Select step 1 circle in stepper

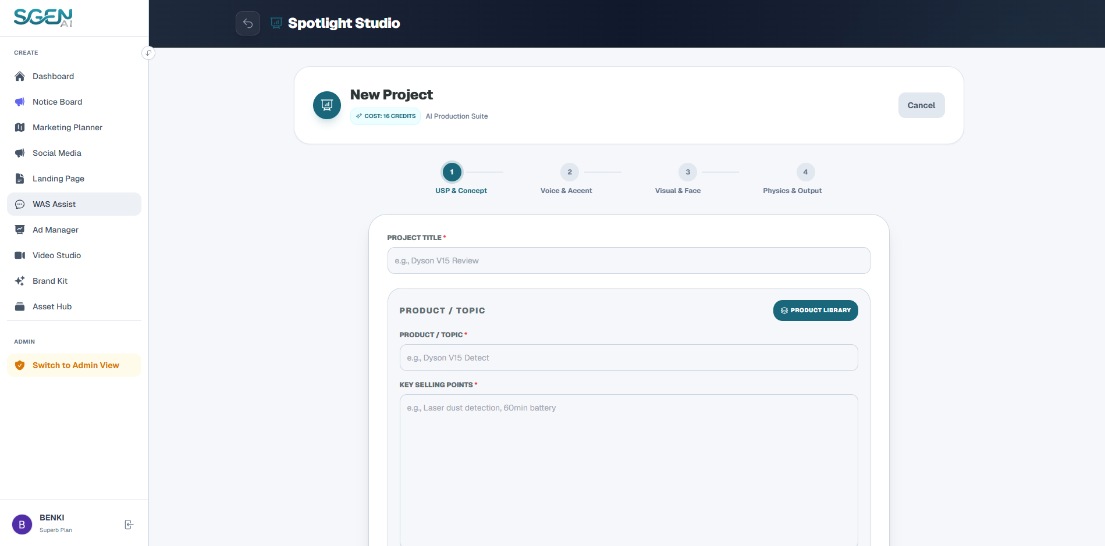coord(452,172)
